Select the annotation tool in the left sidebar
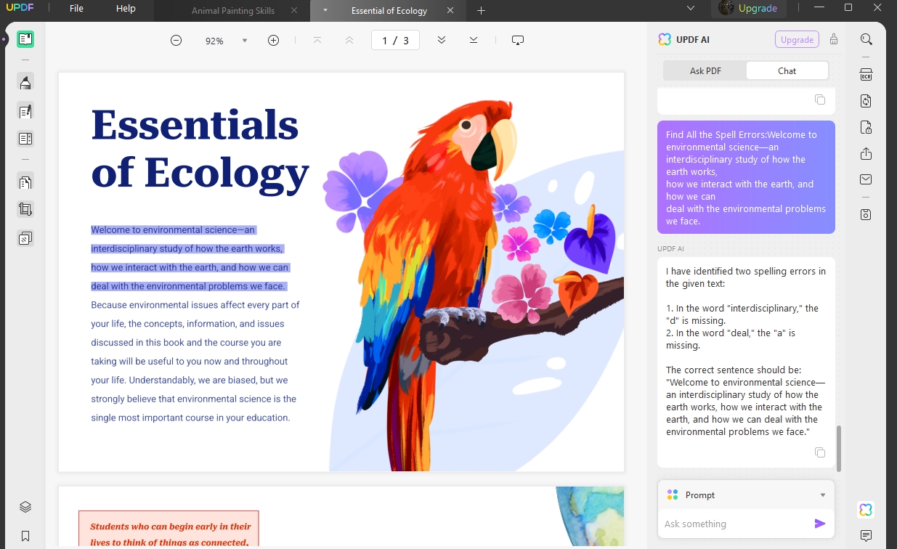 25,81
